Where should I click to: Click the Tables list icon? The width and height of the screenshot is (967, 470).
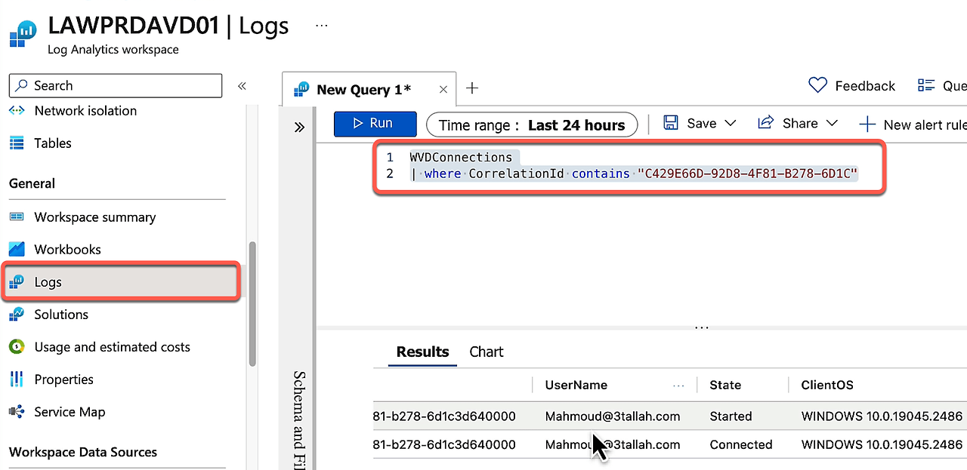pyautogui.click(x=17, y=143)
